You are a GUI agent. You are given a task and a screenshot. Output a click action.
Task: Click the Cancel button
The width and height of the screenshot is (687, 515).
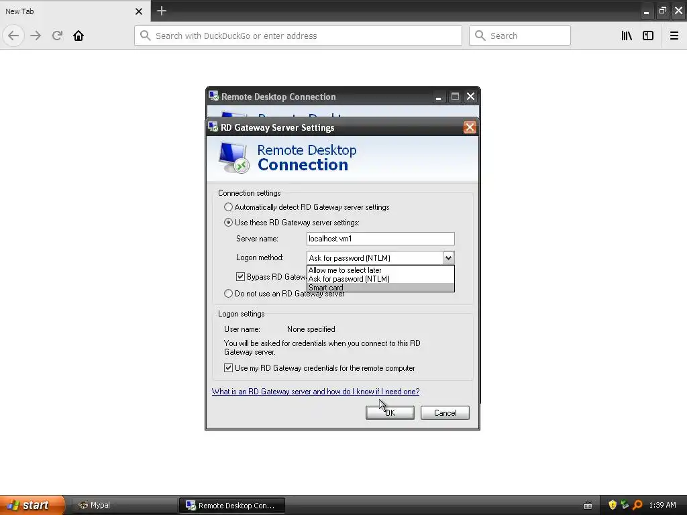coord(445,412)
